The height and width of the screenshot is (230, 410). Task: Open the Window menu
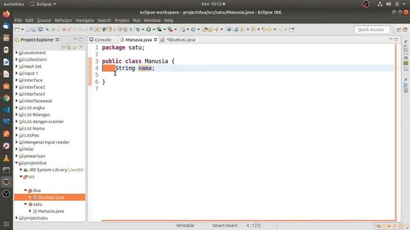pyautogui.click(x=152, y=20)
